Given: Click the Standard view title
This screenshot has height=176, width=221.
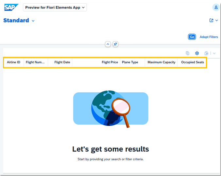Looking at the screenshot, I should [16, 21].
